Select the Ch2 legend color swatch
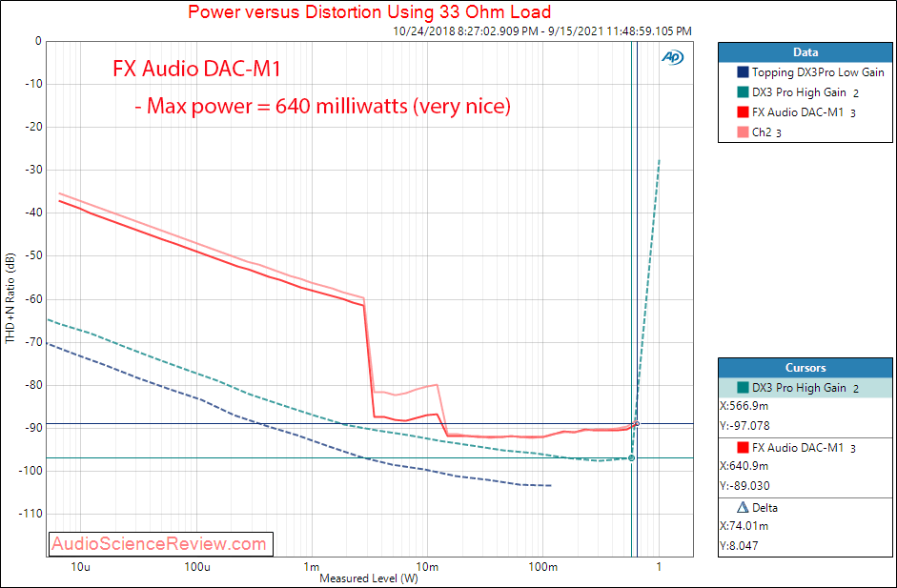 click(x=743, y=132)
